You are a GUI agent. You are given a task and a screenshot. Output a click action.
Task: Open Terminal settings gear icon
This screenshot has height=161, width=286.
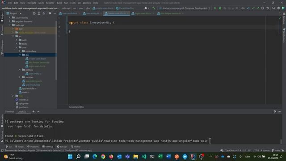point(275,111)
